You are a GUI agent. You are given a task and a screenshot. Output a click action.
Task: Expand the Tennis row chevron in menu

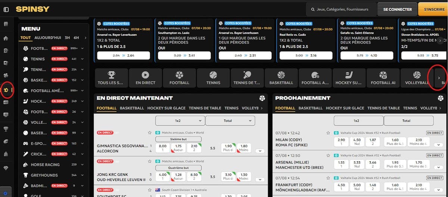[82, 59]
